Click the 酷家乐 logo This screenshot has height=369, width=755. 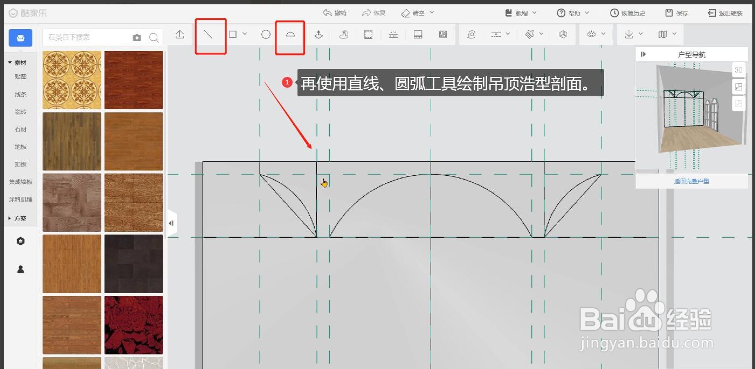pos(28,13)
